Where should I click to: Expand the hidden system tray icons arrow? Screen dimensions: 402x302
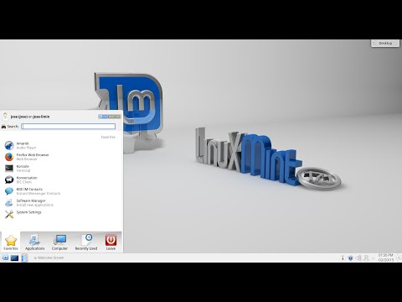374,258
